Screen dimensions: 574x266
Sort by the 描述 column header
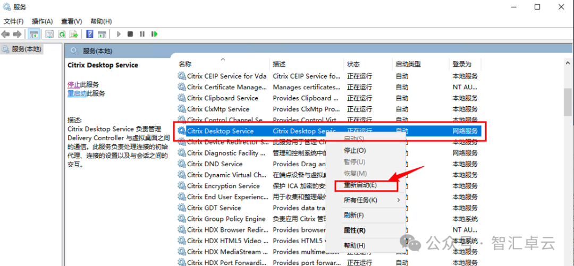(x=307, y=64)
